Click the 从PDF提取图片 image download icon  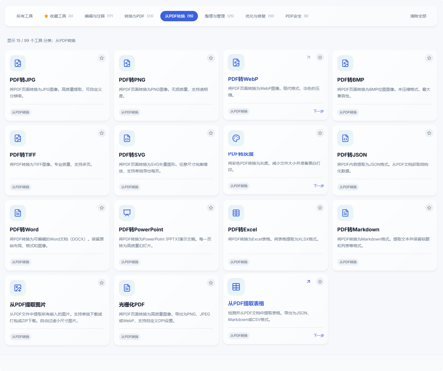18,288
